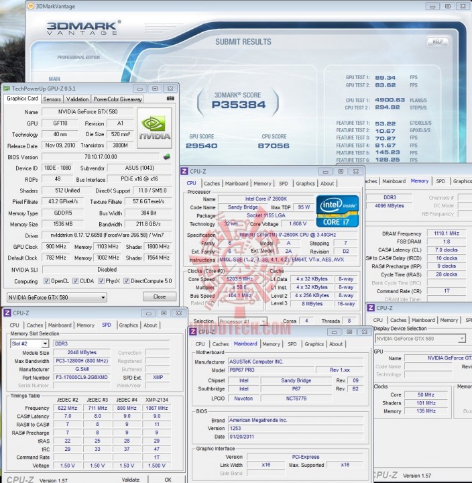Click OK in the SPD CPU-Z window
The width and height of the screenshot is (472, 483).
tap(168, 480)
